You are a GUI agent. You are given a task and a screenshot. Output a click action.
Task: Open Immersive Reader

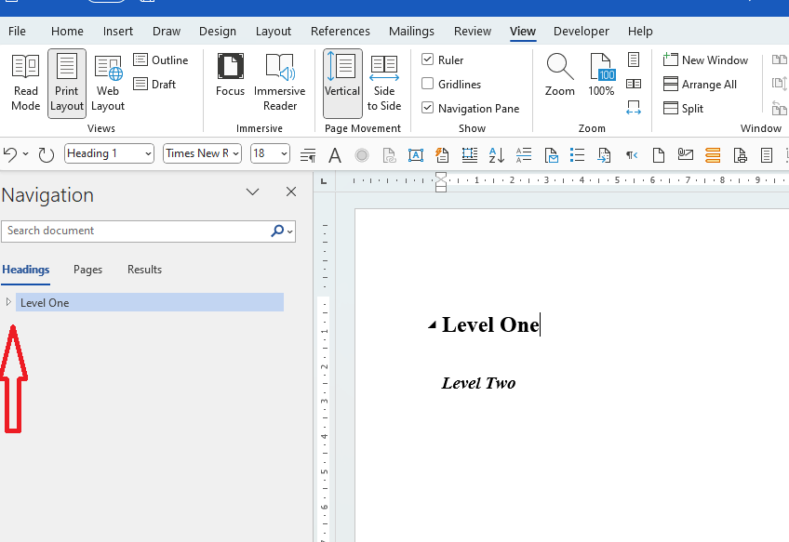coord(279,82)
